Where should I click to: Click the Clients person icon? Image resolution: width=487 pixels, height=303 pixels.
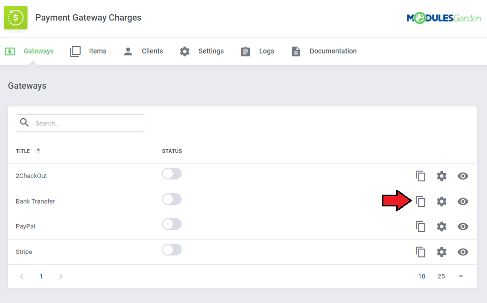[x=128, y=51]
